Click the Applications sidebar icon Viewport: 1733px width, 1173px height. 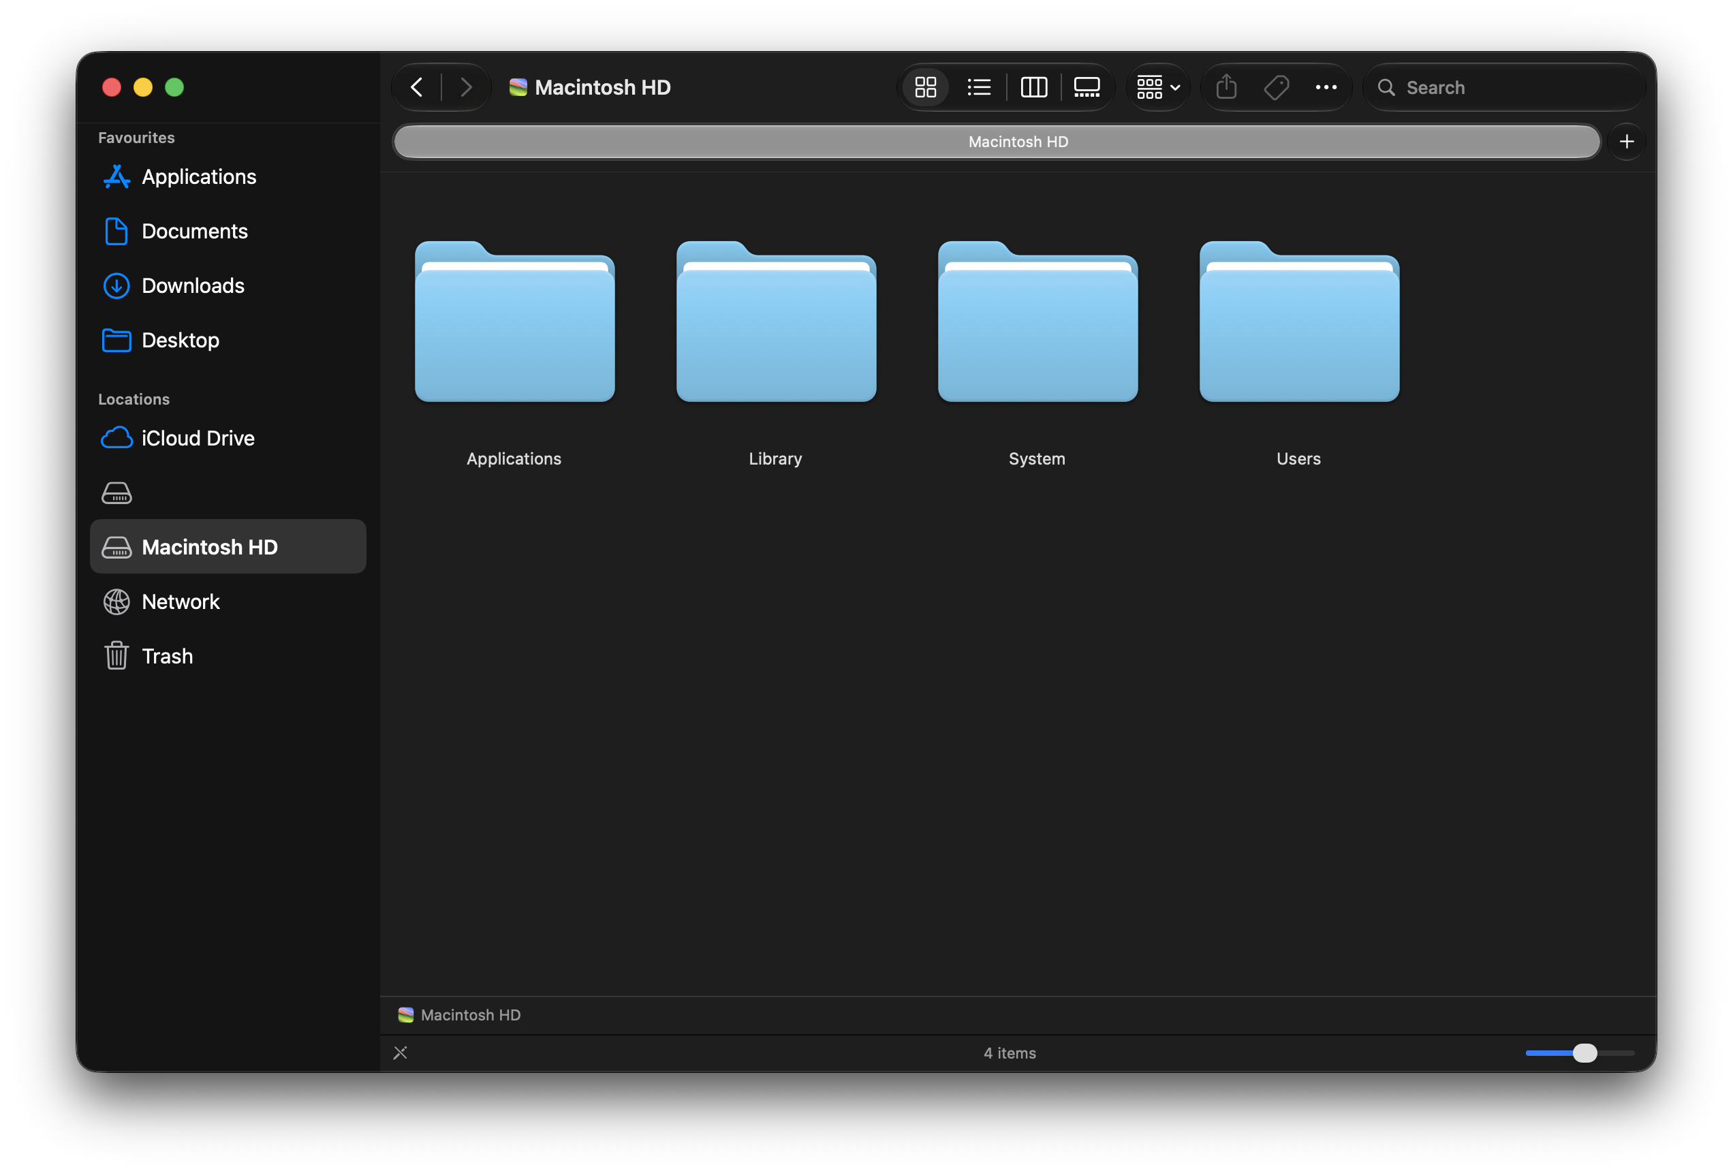[116, 176]
